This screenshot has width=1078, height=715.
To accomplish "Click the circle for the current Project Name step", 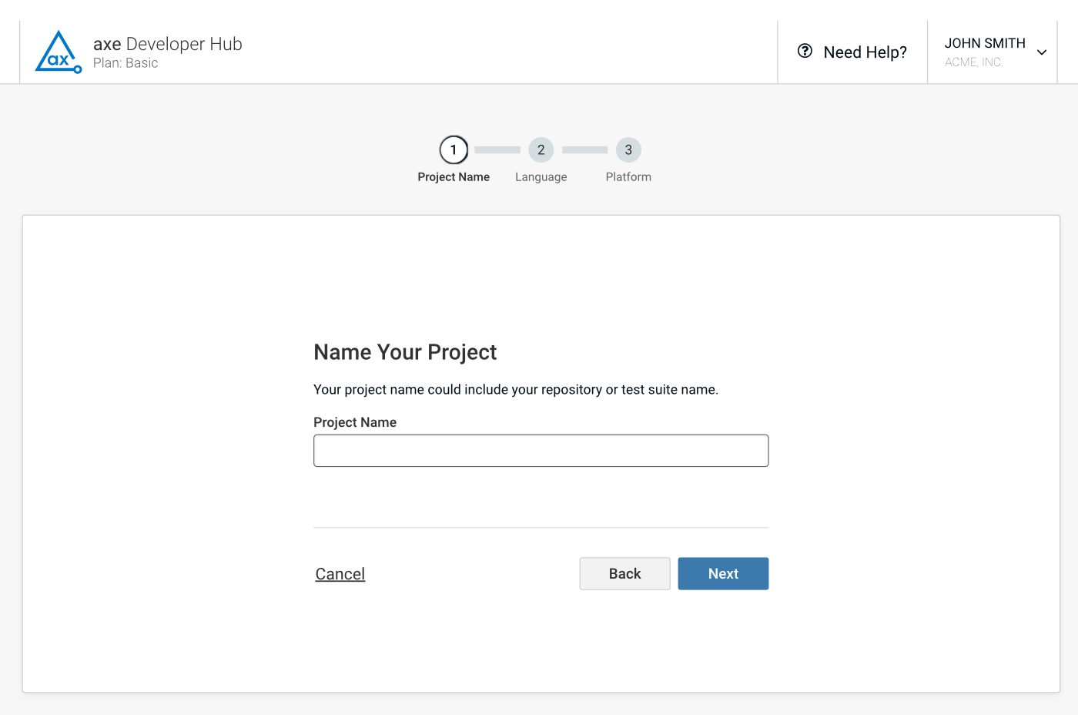I will coord(454,149).
